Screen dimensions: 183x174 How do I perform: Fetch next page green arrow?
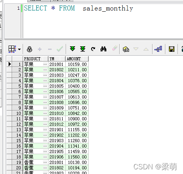[x=72, y=49]
